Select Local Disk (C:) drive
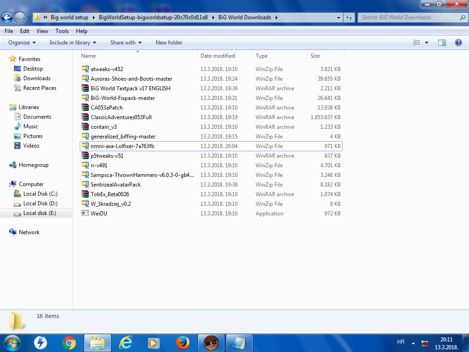 tap(35, 194)
